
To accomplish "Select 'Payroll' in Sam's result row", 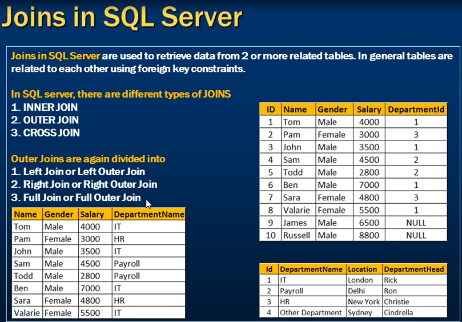I will 149,263.
